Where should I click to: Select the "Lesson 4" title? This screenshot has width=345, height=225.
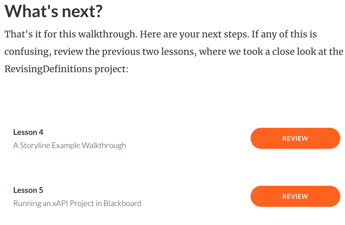pos(28,132)
